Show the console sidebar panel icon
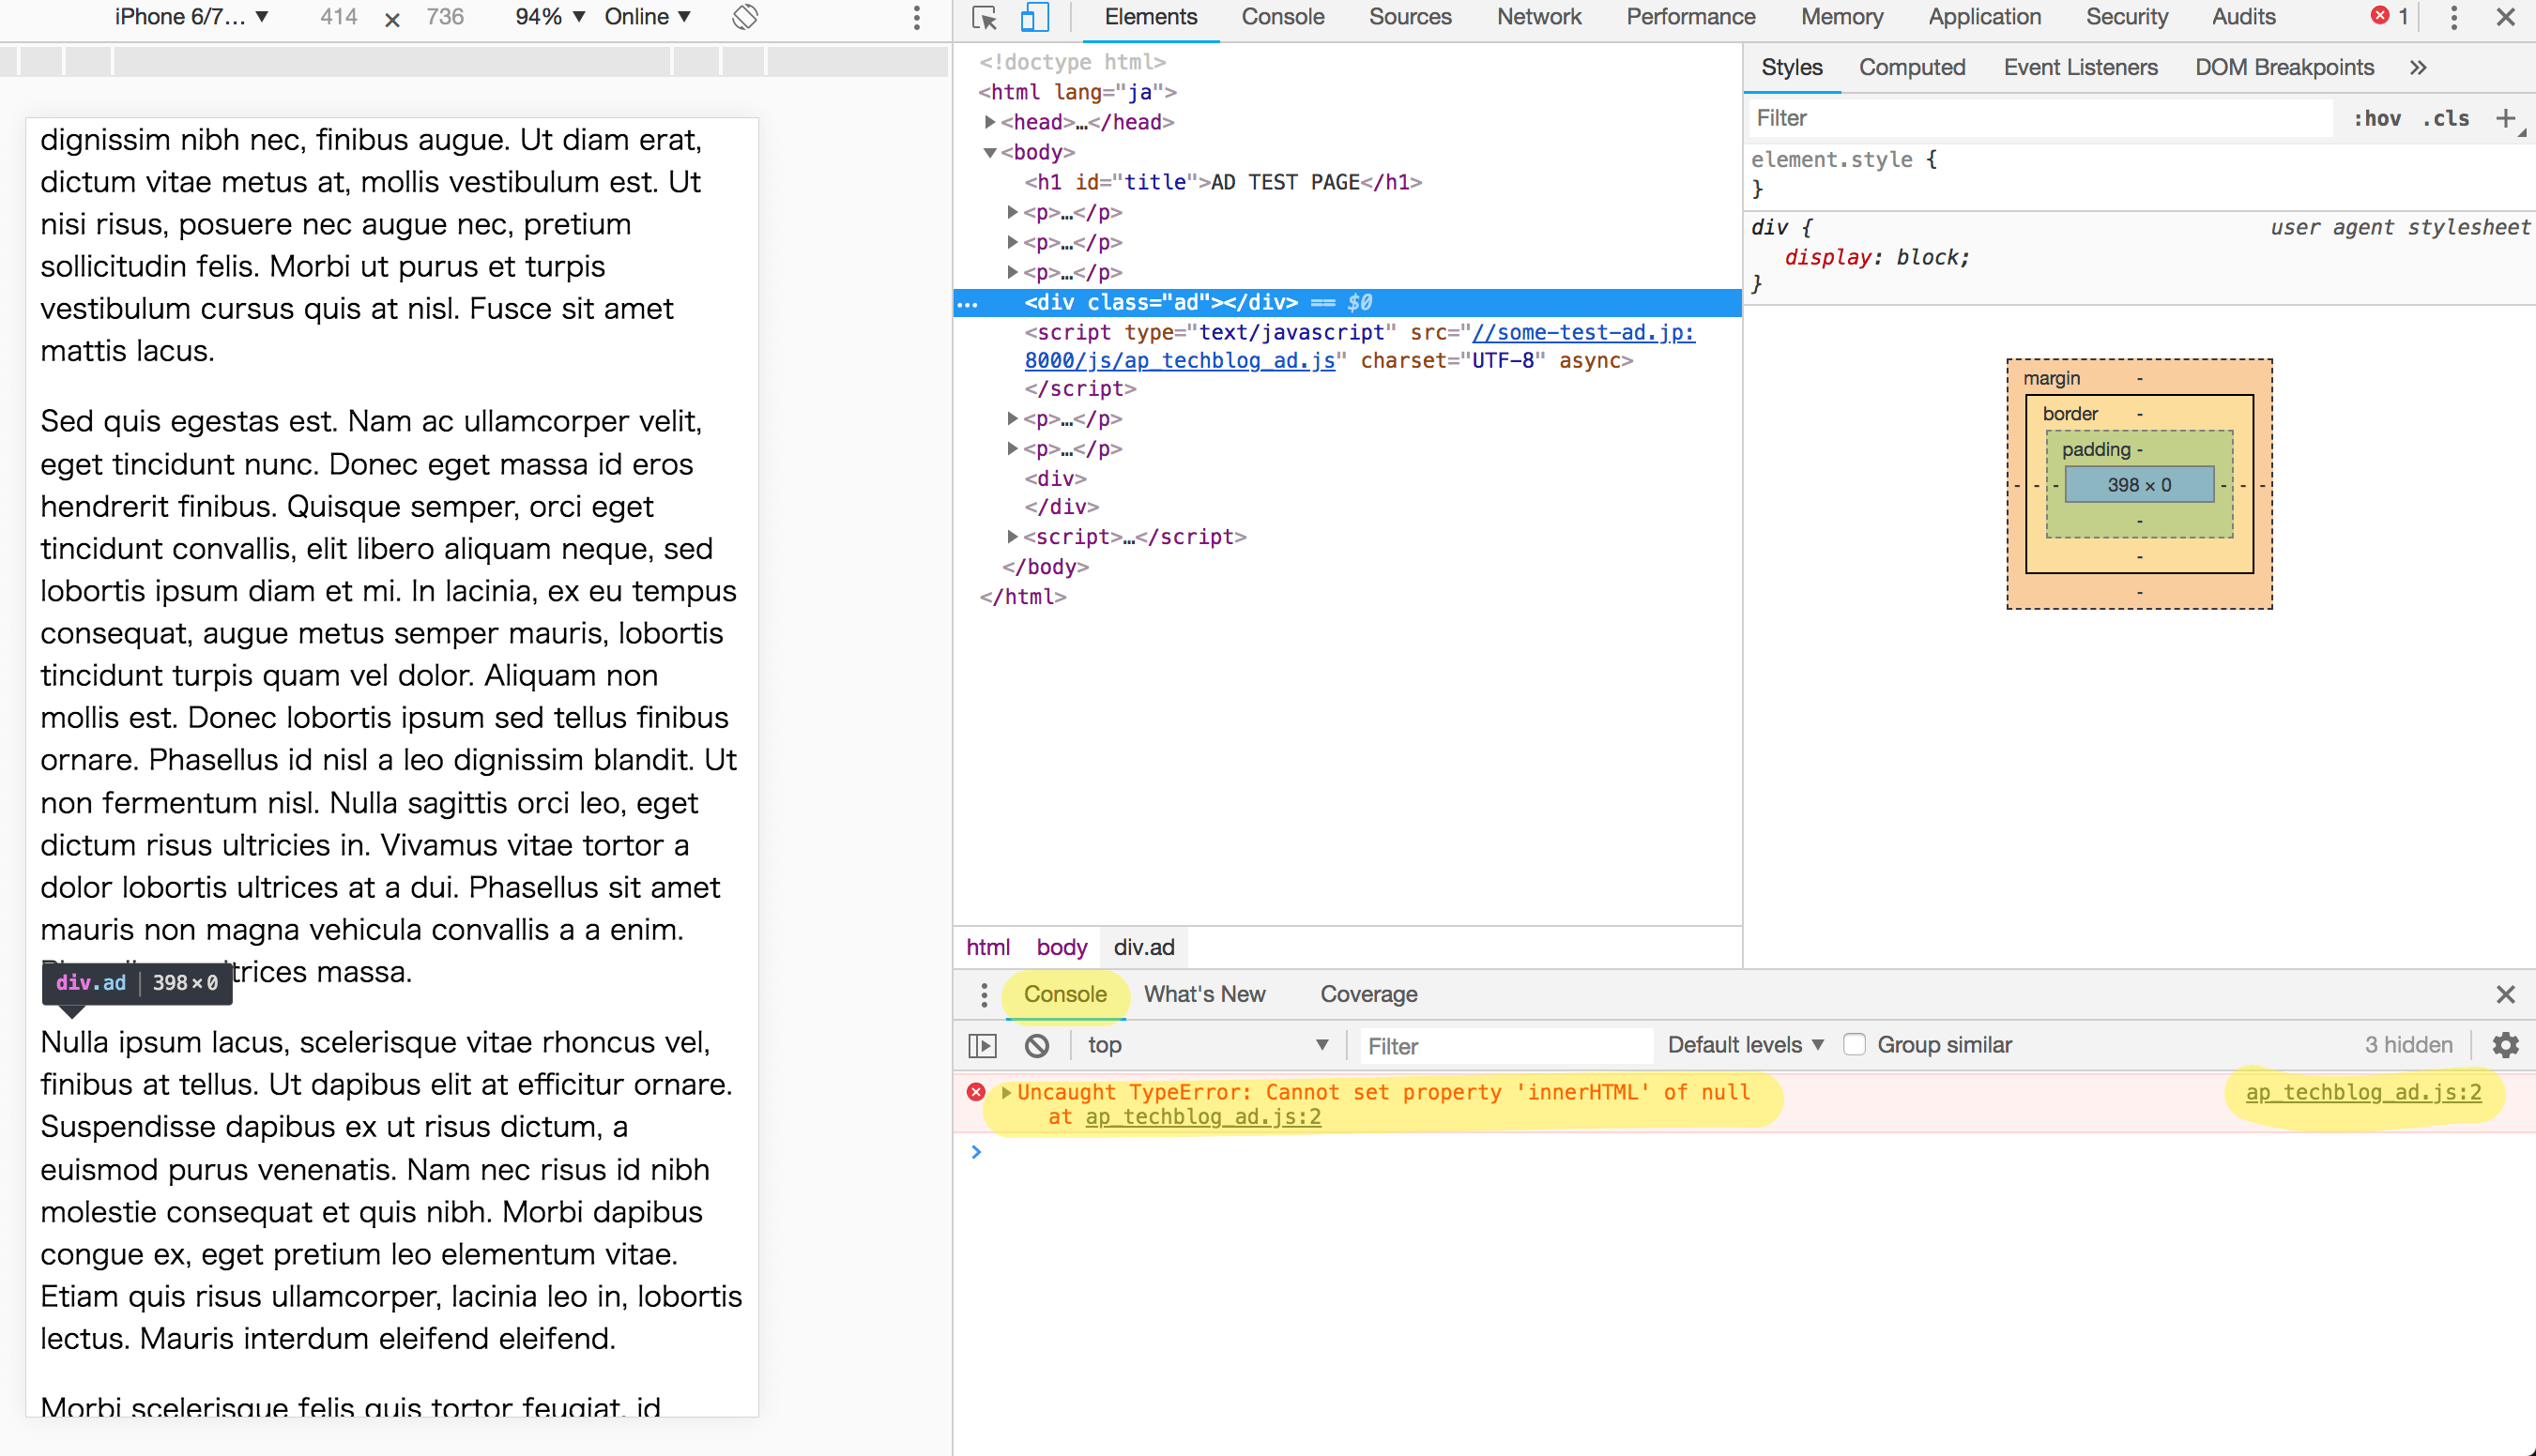 pos(984,1045)
